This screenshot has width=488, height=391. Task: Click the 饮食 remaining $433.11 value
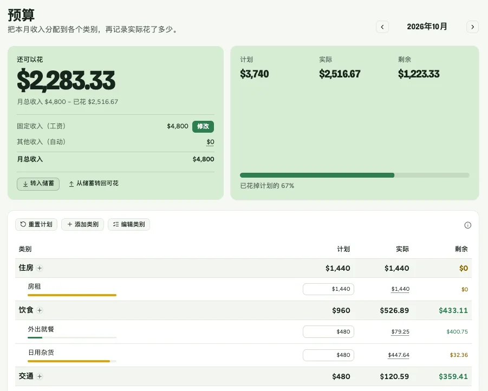coord(453,310)
